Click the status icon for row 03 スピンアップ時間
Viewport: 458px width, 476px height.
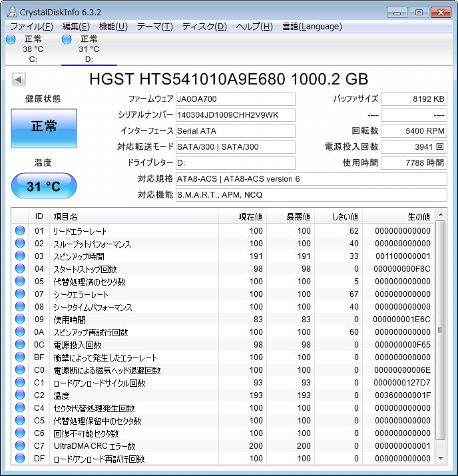point(20,256)
